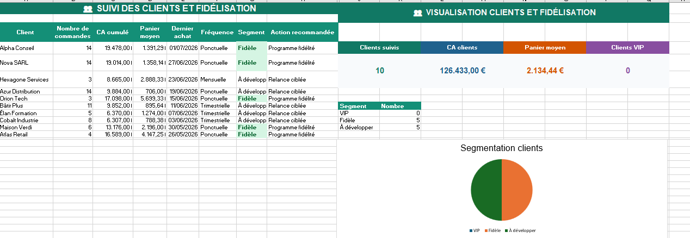Select the CA clients KPI header

[462, 47]
